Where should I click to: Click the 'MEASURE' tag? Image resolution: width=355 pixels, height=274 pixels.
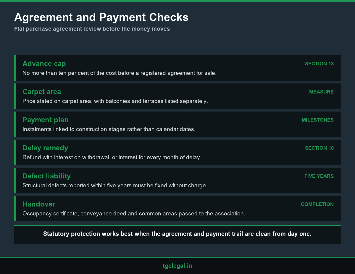(321, 92)
